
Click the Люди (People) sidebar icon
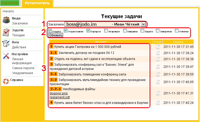point(6,21)
